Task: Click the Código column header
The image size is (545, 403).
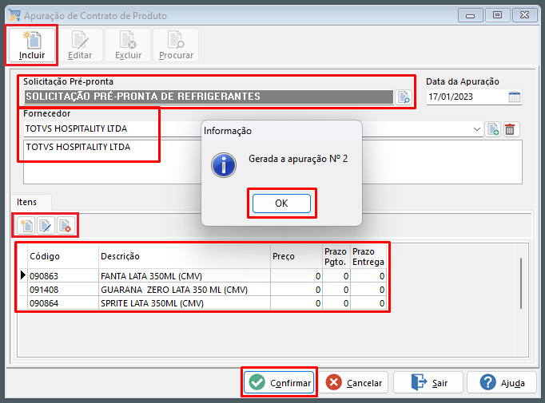Action: coord(63,256)
